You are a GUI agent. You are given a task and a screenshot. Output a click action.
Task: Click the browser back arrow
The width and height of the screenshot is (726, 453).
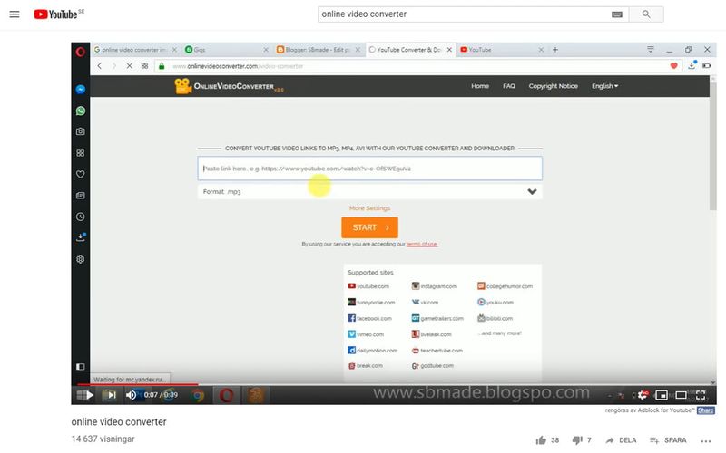coord(100,66)
